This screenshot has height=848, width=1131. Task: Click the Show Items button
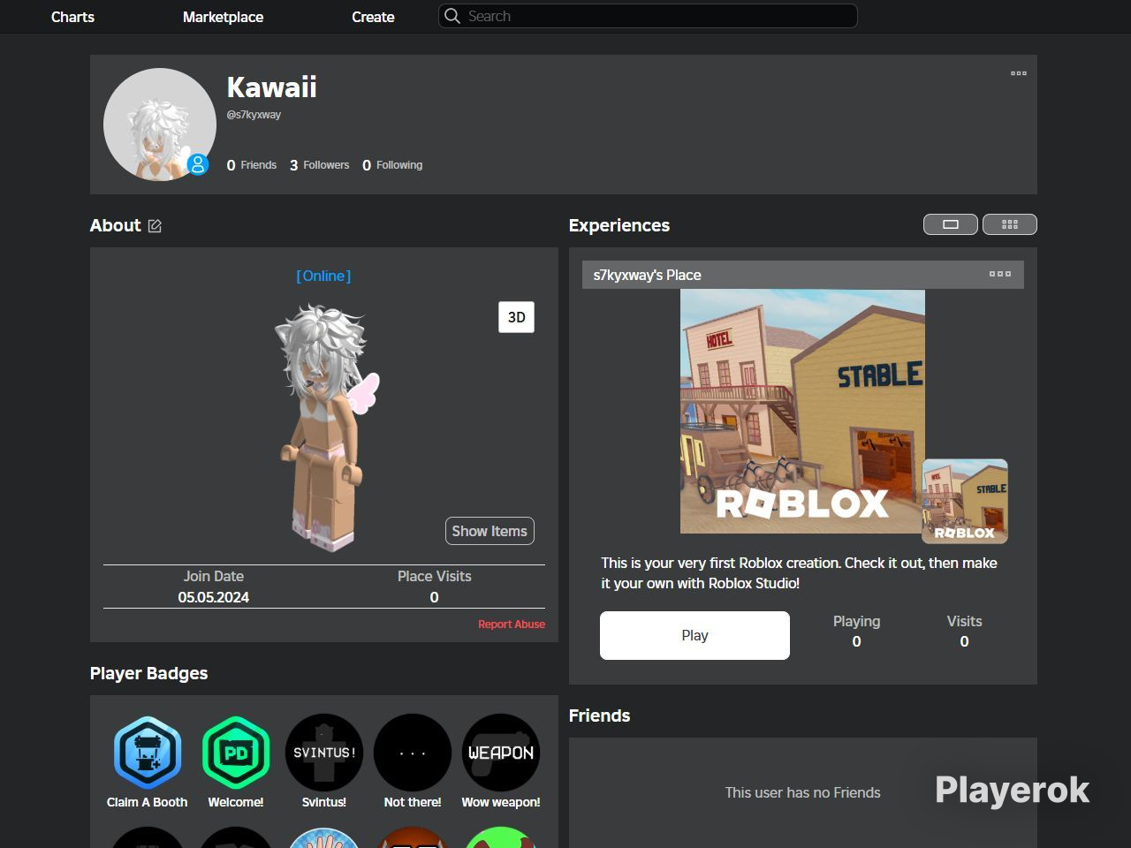coord(490,531)
